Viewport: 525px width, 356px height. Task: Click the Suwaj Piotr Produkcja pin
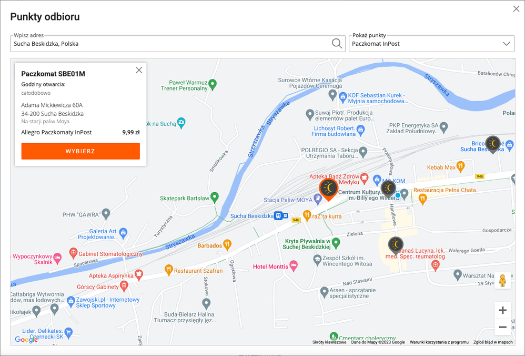click(310, 115)
